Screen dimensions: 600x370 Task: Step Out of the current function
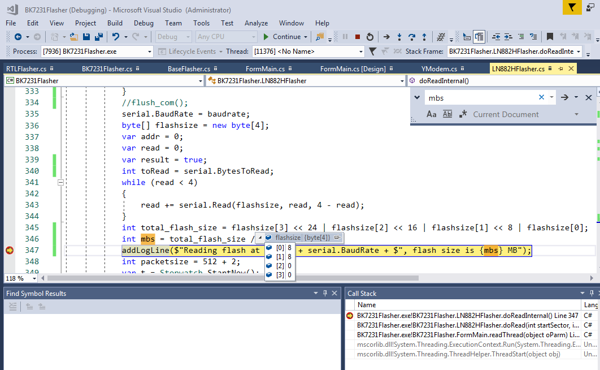tap(424, 37)
